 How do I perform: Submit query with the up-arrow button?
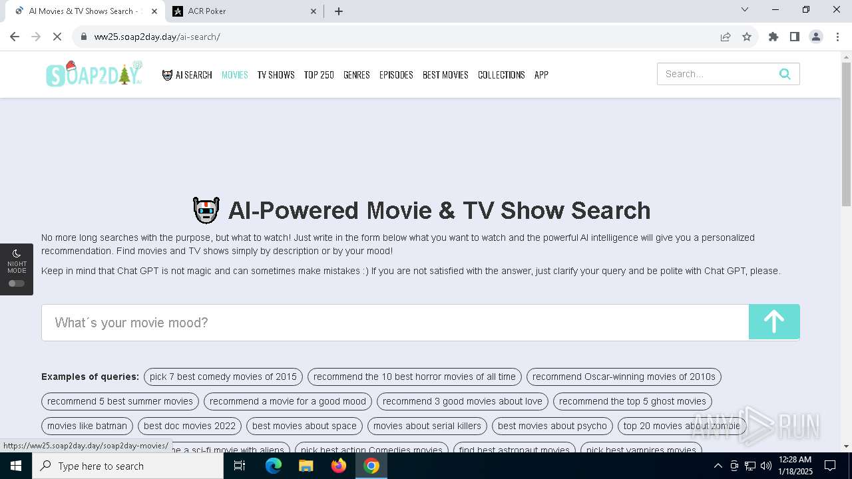pos(774,322)
